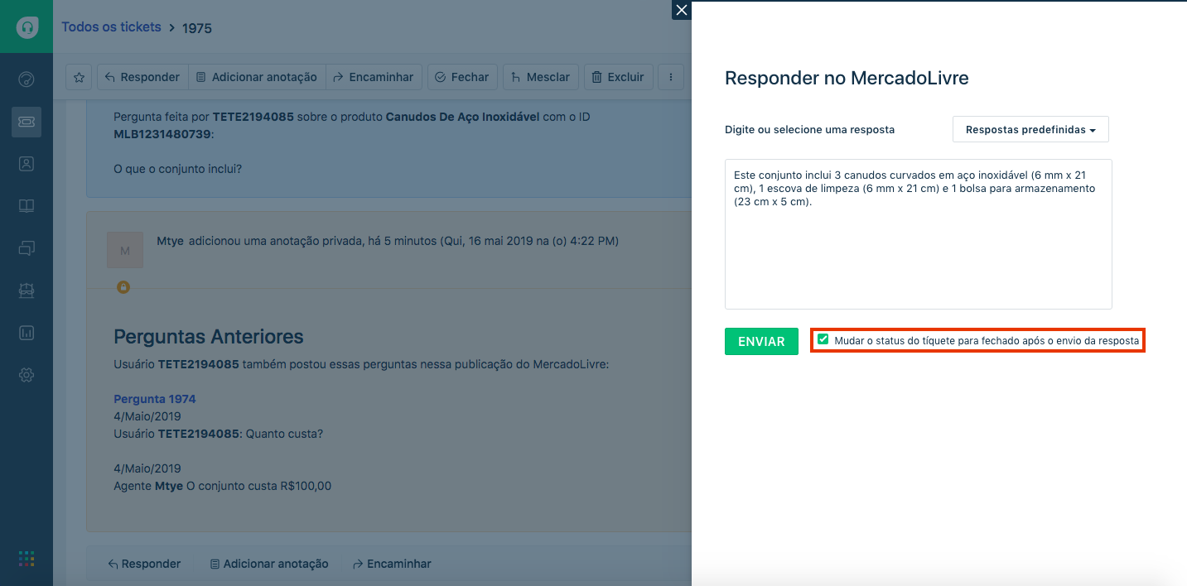Open the Respostas predefinidas dropdown
This screenshot has width=1187, height=586.
(1030, 130)
